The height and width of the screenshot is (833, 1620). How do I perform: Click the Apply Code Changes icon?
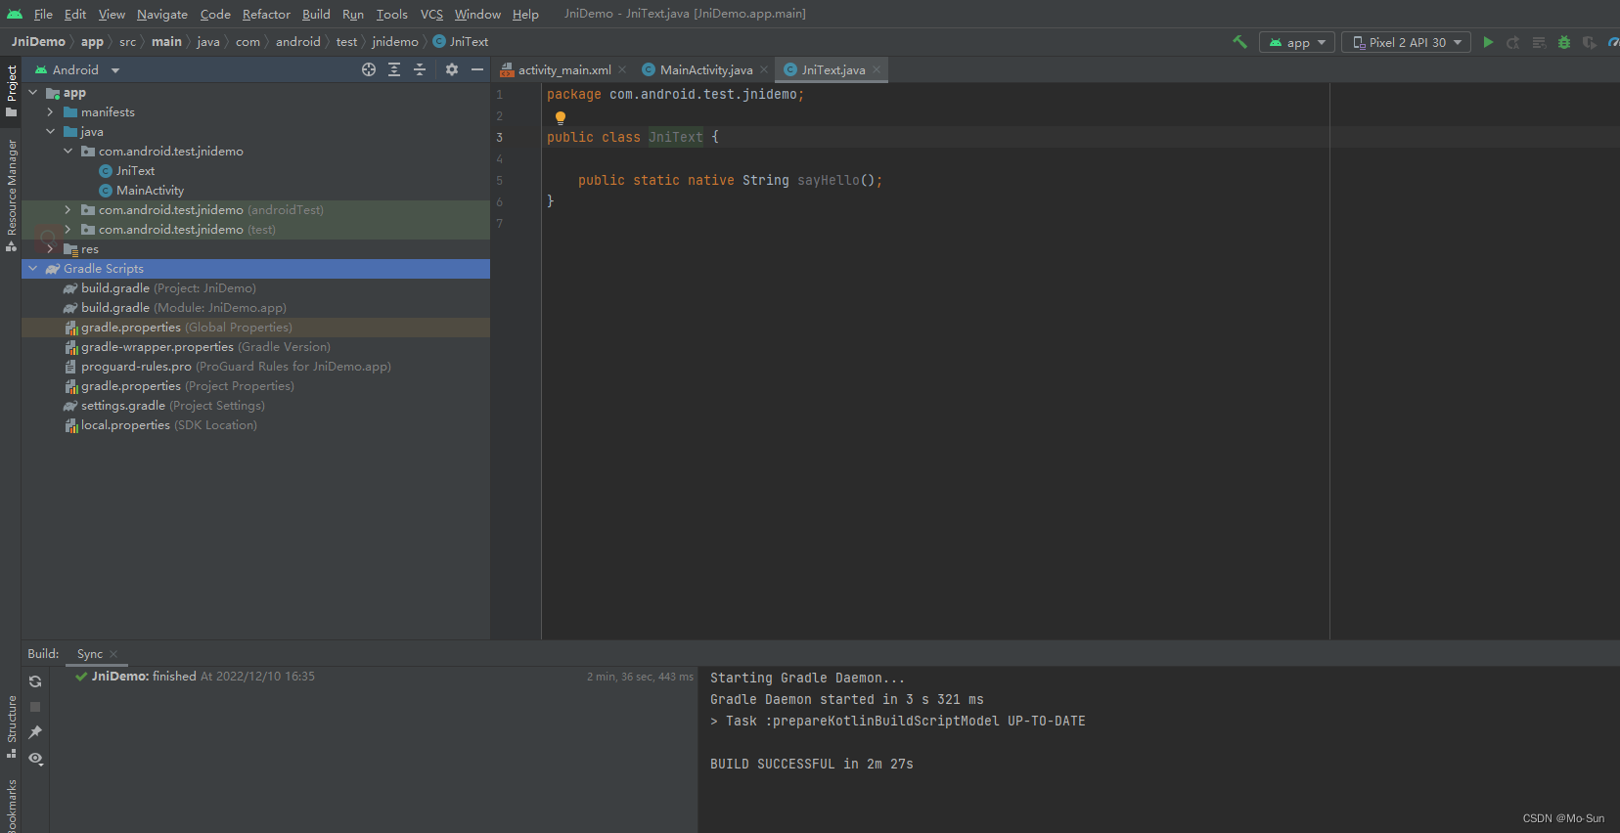[1539, 42]
